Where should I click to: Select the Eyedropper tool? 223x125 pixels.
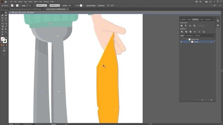click(x=6, y=26)
